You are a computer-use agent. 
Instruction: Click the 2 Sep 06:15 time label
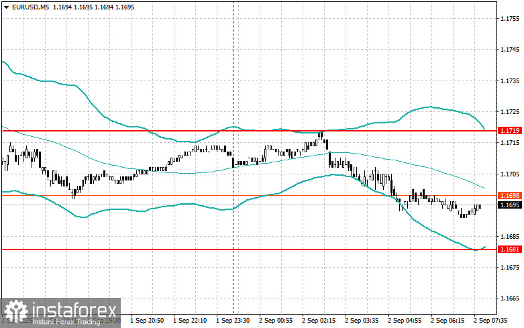point(448,321)
